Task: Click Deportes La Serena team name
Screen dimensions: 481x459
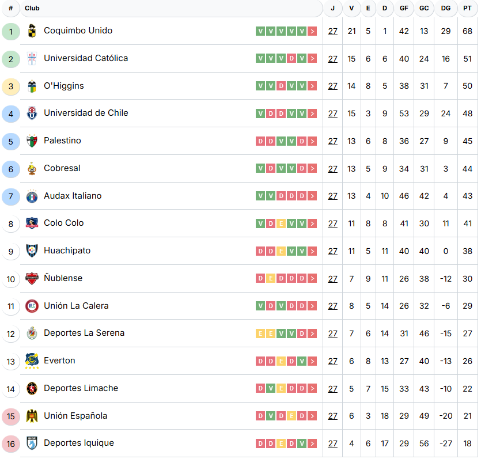Action: 84,333
